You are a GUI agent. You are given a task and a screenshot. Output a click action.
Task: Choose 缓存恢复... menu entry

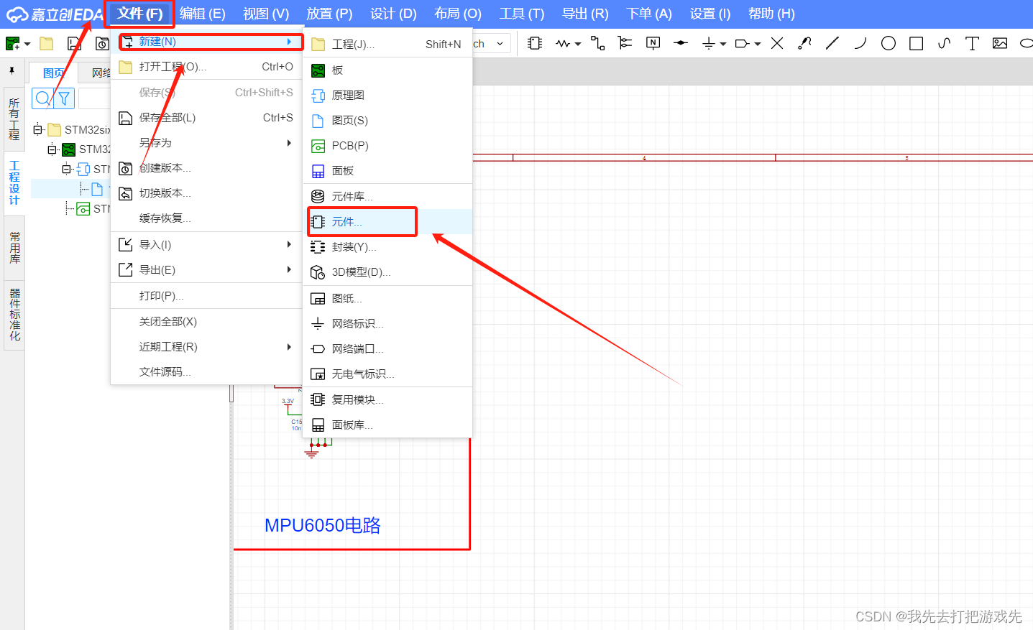pyautogui.click(x=207, y=218)
